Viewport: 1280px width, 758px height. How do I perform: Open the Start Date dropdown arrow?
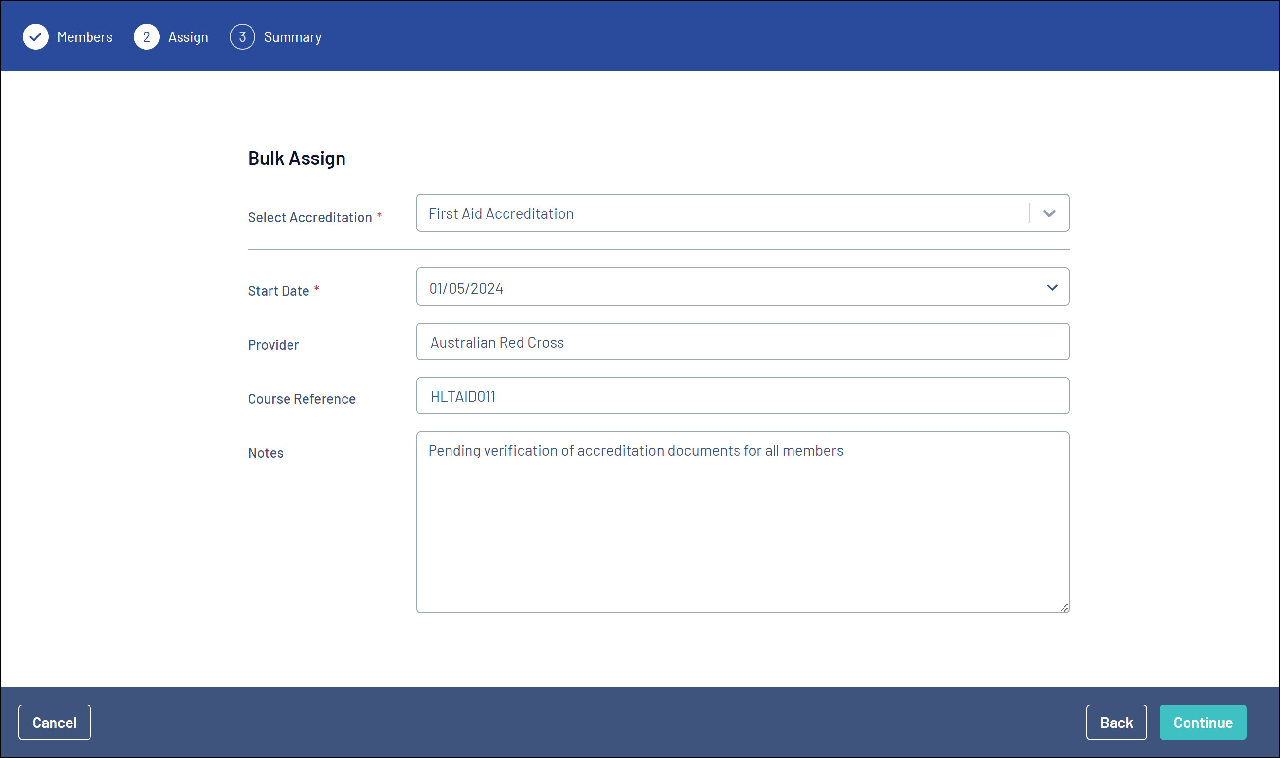(x=1052, y=287)
